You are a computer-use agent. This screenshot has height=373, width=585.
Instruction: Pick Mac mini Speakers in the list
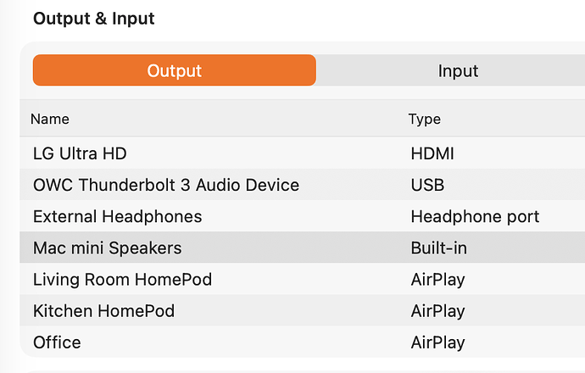pos(107,248)
